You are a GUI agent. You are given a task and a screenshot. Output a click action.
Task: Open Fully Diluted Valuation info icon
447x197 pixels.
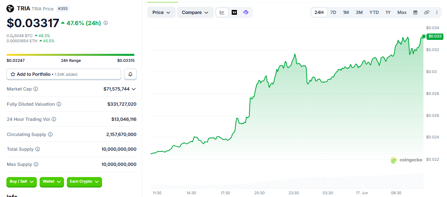pyautogui.click(x=59, y=104)
